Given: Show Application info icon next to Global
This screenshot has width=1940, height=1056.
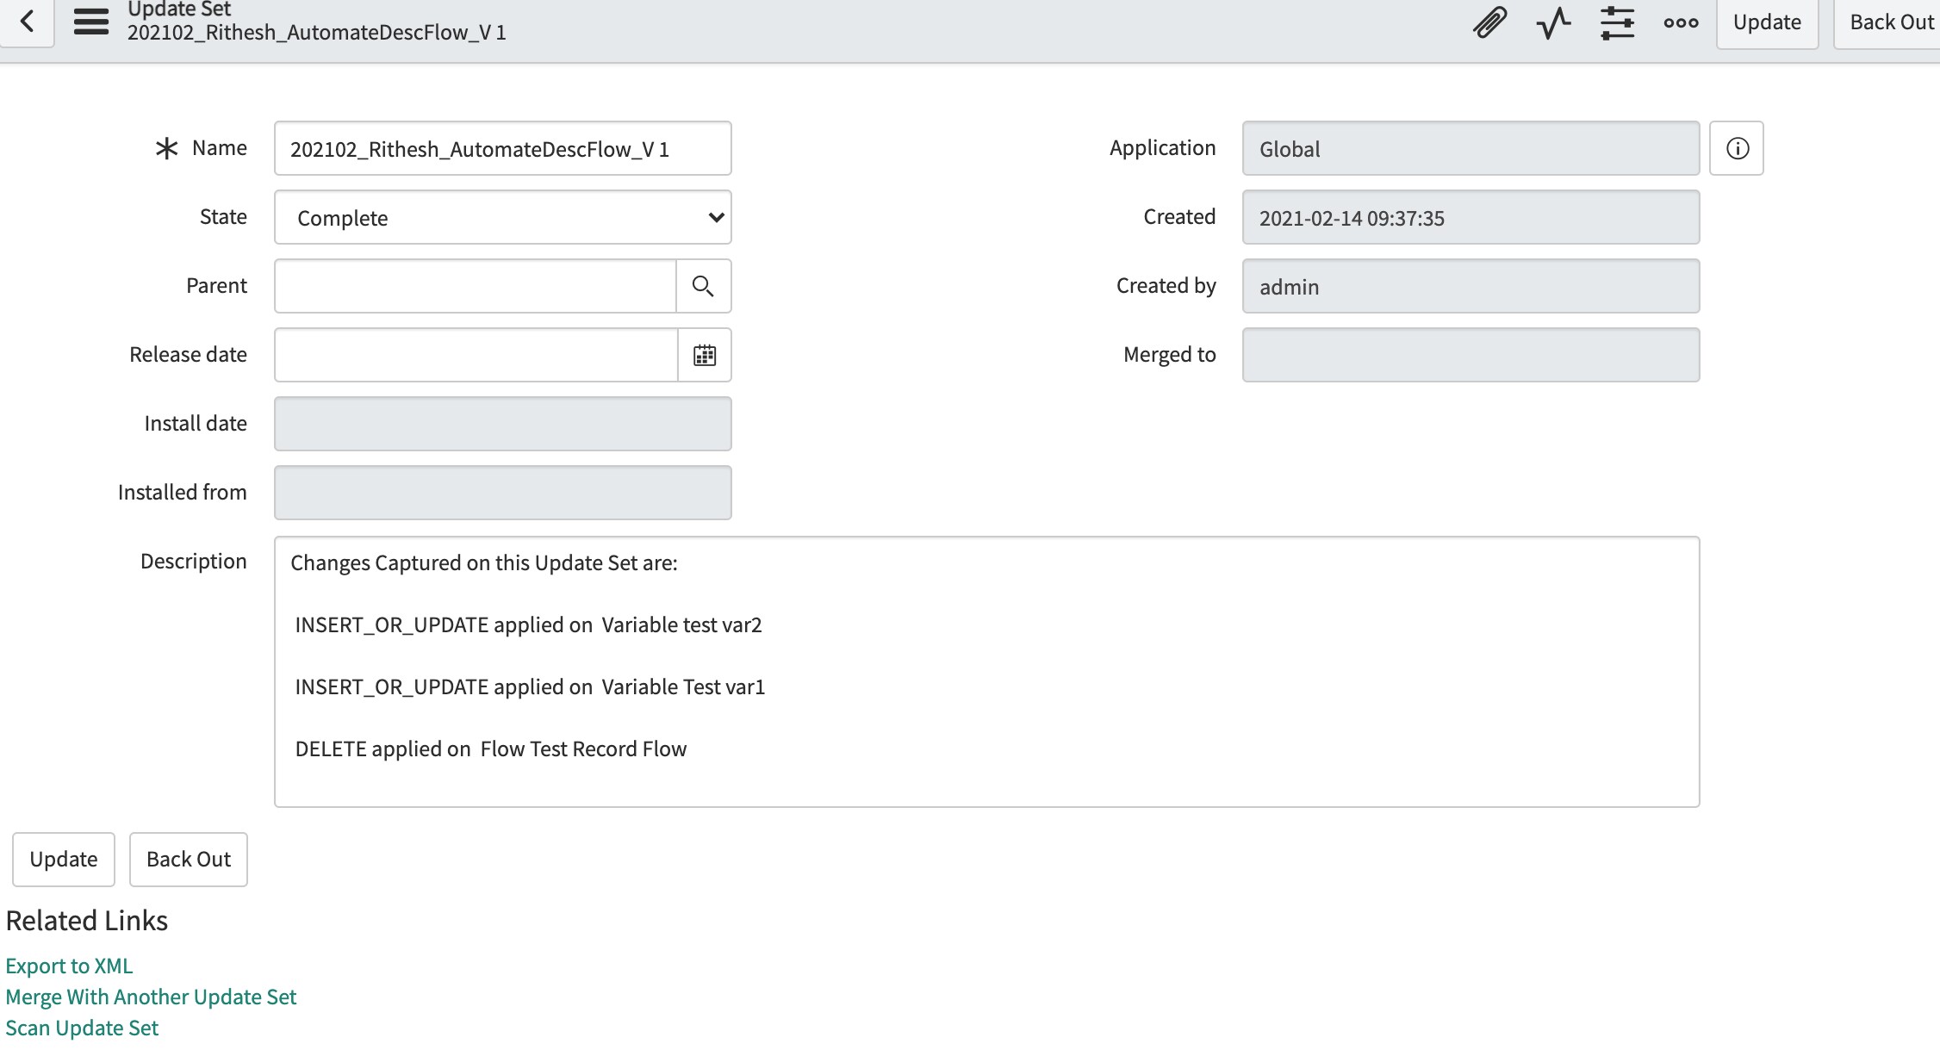Looking at the screenshot, I should pyautogui.click(x=1737, y=148).
